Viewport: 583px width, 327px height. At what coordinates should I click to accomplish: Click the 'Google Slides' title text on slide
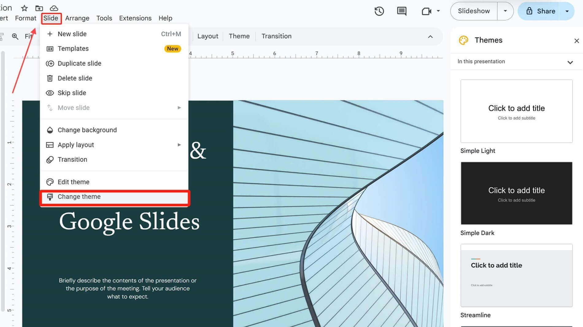click(x=129, y=222)
